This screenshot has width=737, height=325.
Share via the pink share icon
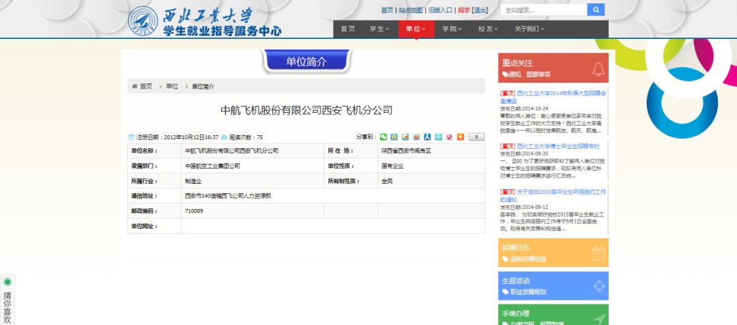(449, 137)
